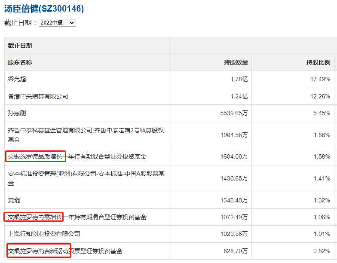
Task: Select the 5539.65万 holding value
Action: point(234,113)
